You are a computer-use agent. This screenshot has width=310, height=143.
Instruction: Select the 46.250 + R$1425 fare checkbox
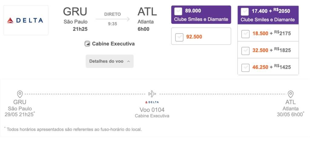pos(245,68)
